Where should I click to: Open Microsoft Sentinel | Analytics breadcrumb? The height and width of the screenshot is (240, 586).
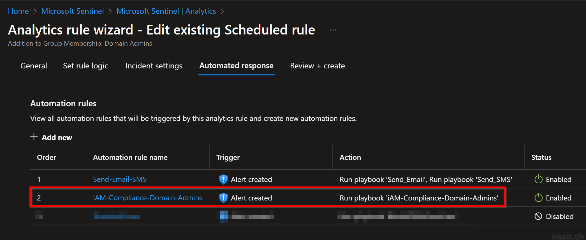coord(166,11)
